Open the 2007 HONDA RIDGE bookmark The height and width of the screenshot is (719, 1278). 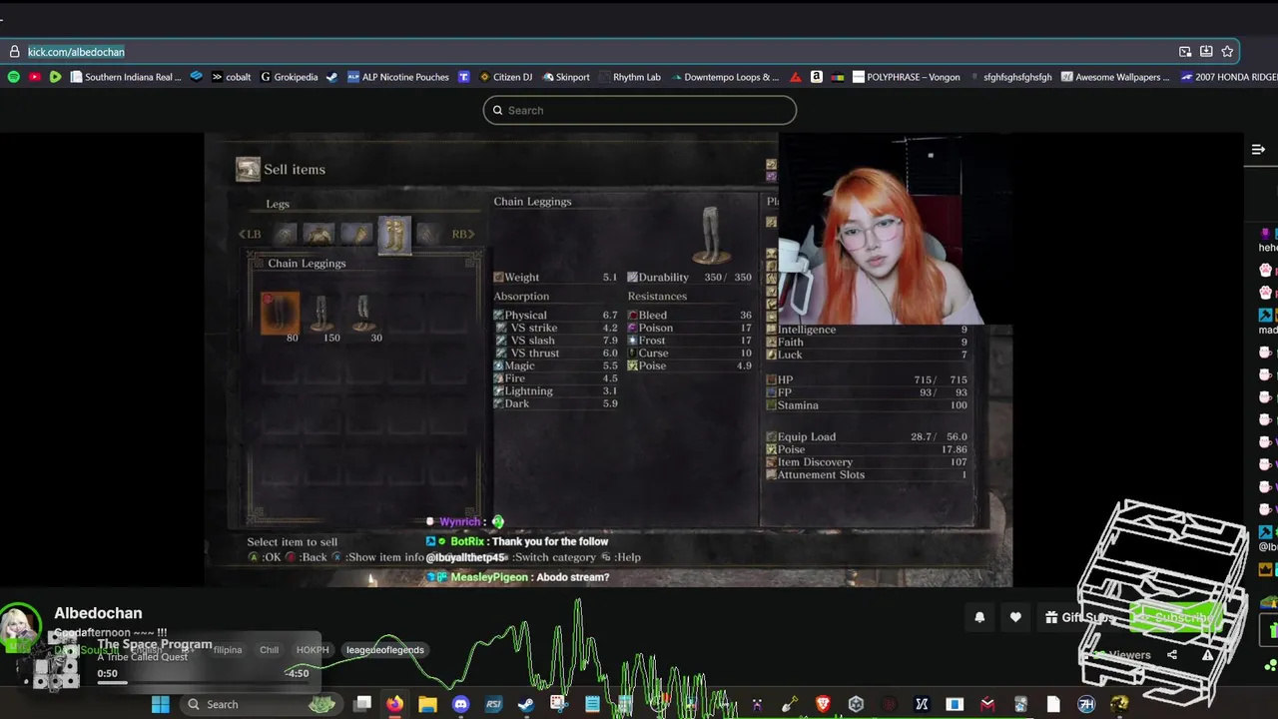coord(1228,77)
